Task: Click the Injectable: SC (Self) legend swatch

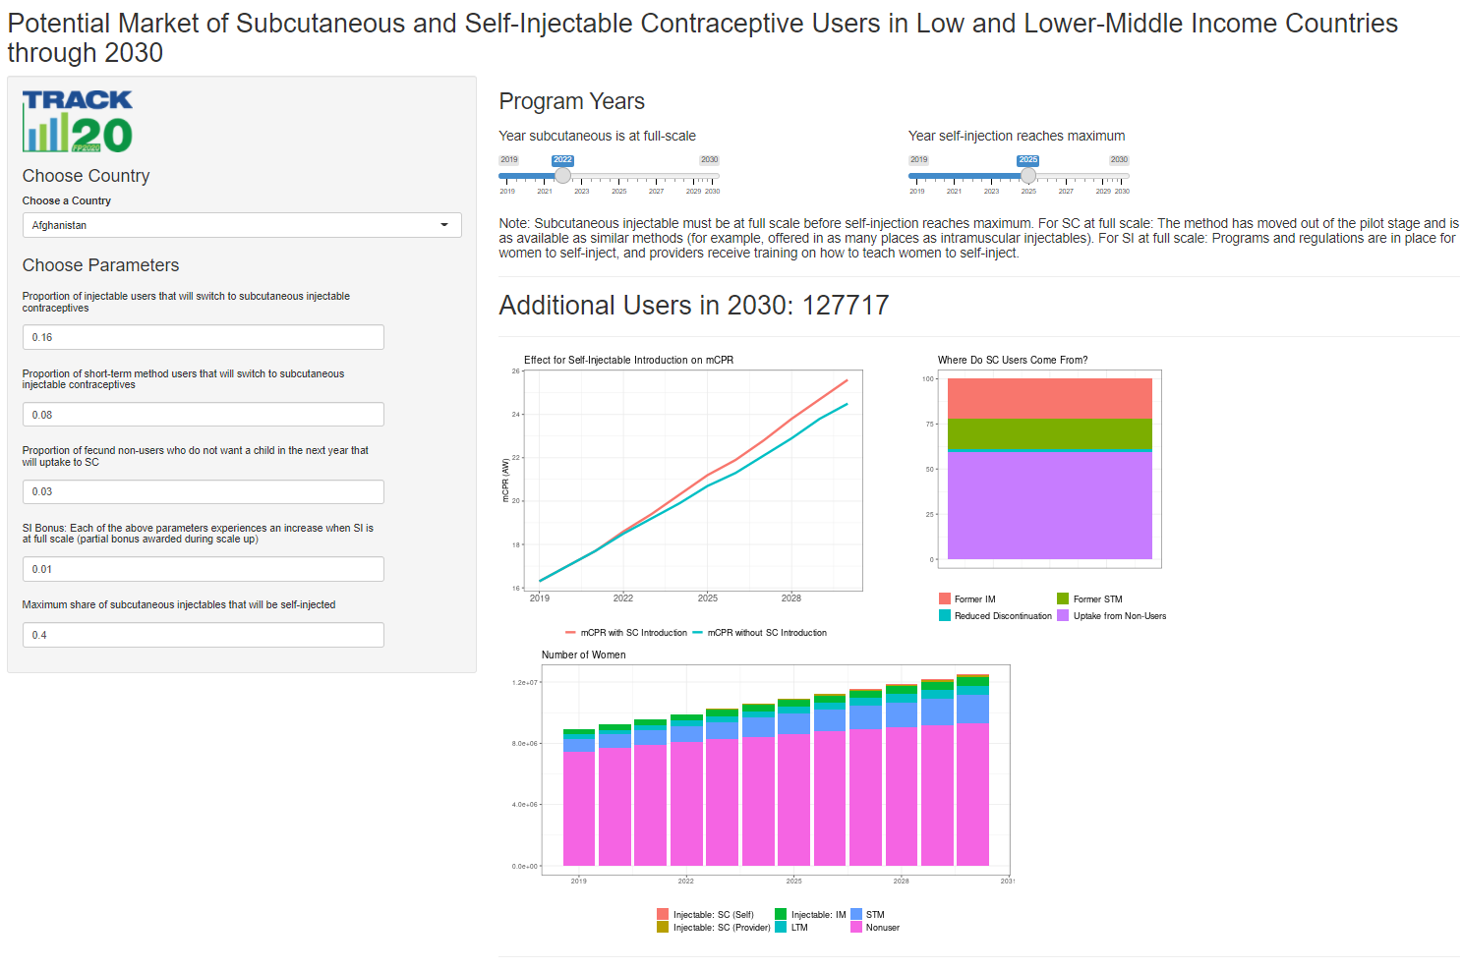Action: tap(663, 914)
